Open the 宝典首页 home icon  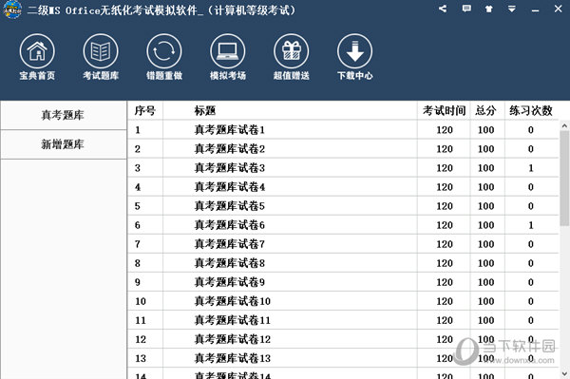pos(37,51)
